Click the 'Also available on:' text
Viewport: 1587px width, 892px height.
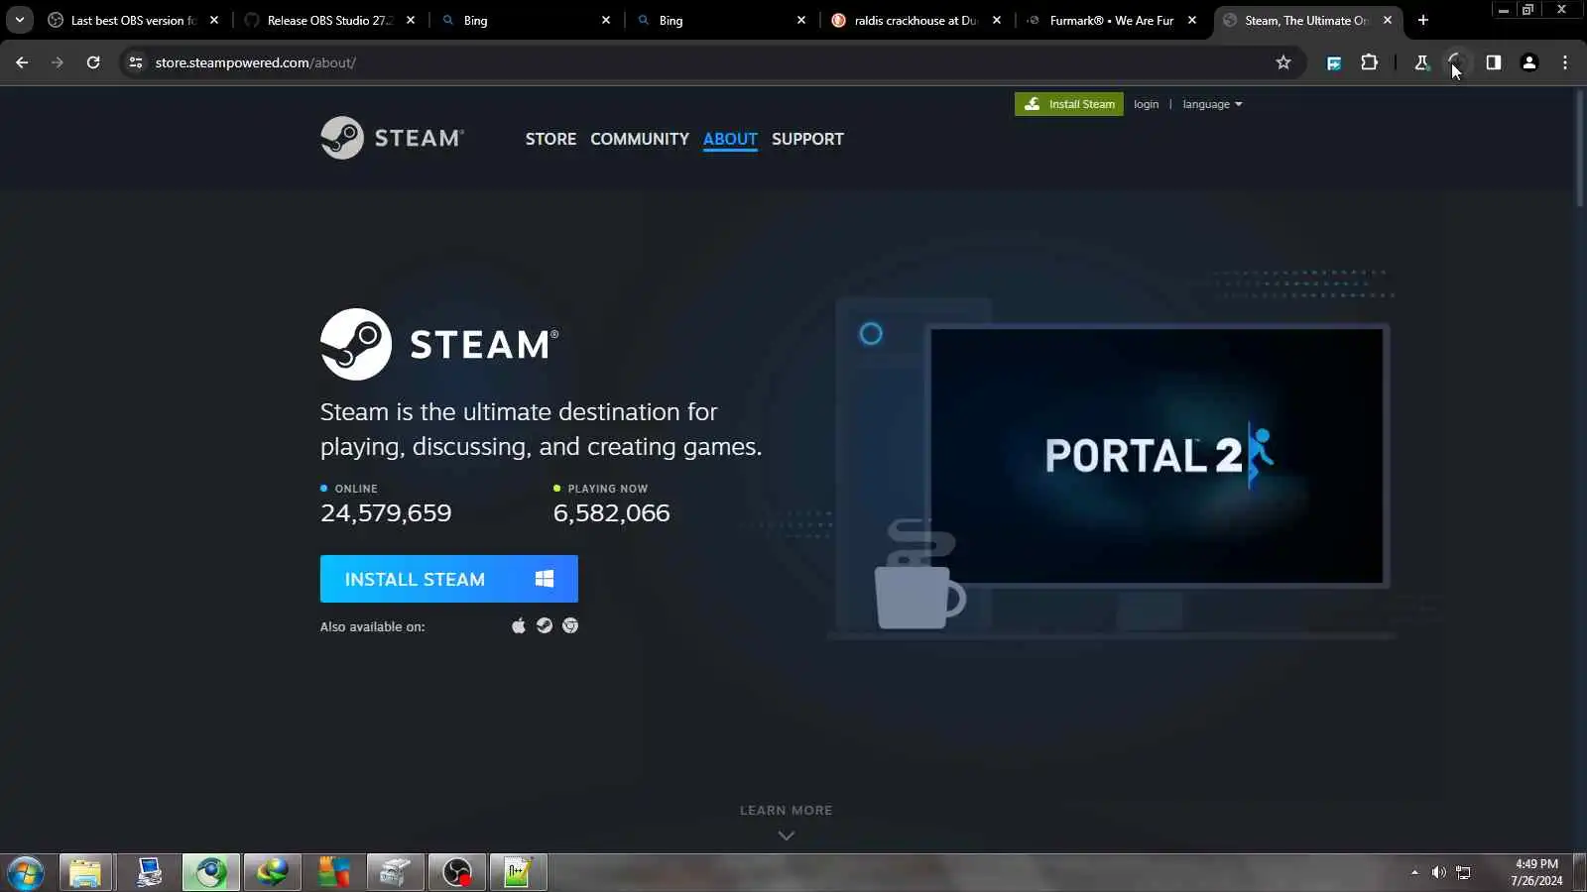(372, 627)
